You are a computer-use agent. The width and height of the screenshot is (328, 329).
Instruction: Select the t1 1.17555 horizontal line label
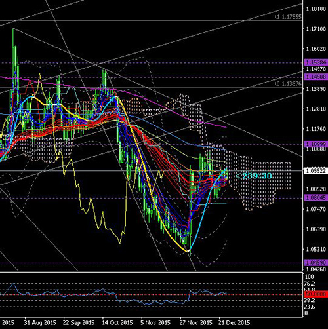288,17
